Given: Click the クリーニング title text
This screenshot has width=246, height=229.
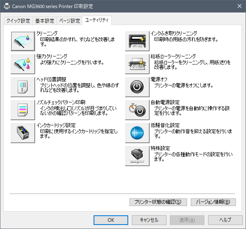Looking at the screenshot, I should [x=47, y=33].
